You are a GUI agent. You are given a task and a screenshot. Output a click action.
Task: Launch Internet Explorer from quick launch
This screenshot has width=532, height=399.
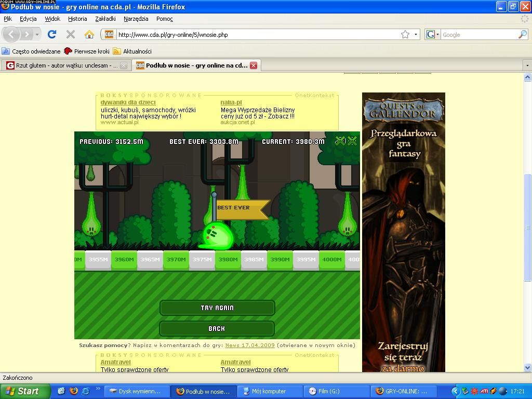pyautogui.click(x=86, y=391)
